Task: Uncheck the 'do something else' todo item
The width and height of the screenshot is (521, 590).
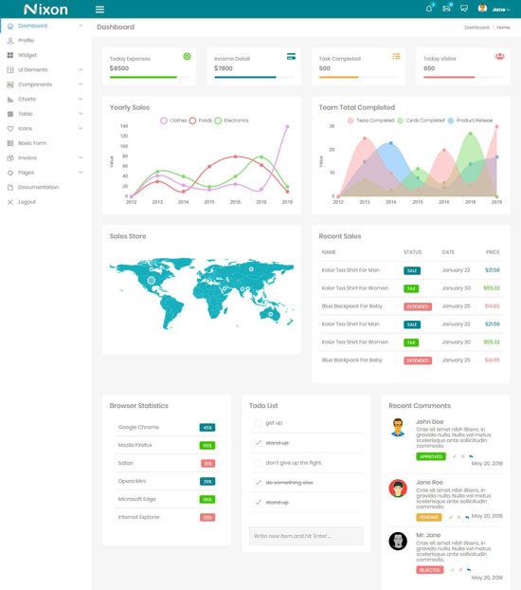Action: click(259, 483)
